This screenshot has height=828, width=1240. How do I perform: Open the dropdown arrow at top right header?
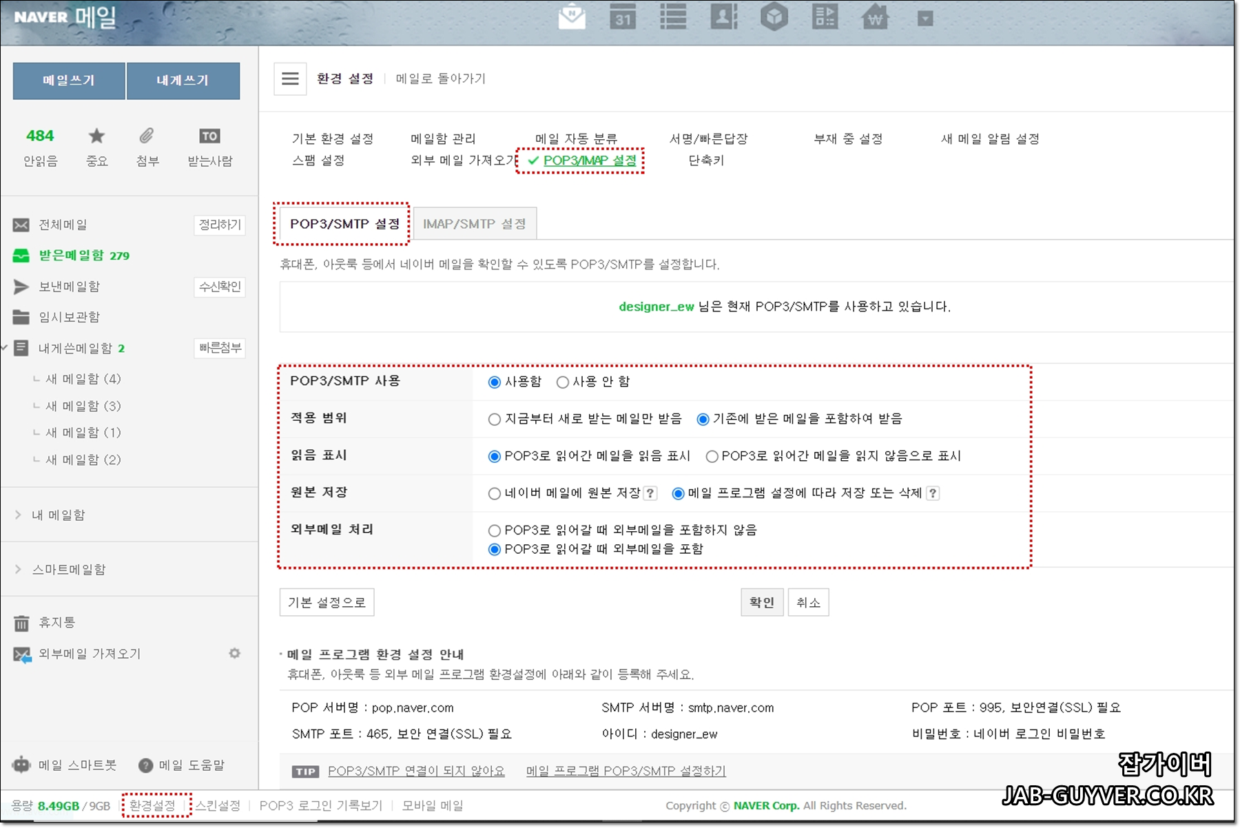tap(924, 17)
